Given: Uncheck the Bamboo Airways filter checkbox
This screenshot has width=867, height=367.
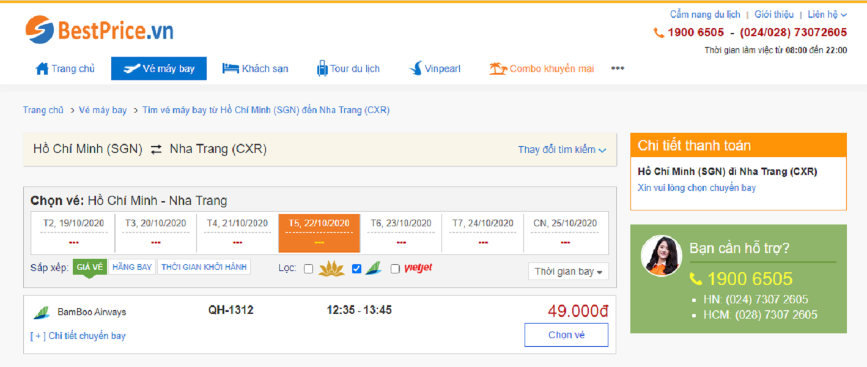Looking at the screenshot, I should (x=357, y=269).
